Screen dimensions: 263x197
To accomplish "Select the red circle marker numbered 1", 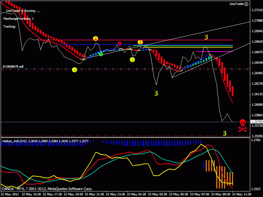I will 119,44.
